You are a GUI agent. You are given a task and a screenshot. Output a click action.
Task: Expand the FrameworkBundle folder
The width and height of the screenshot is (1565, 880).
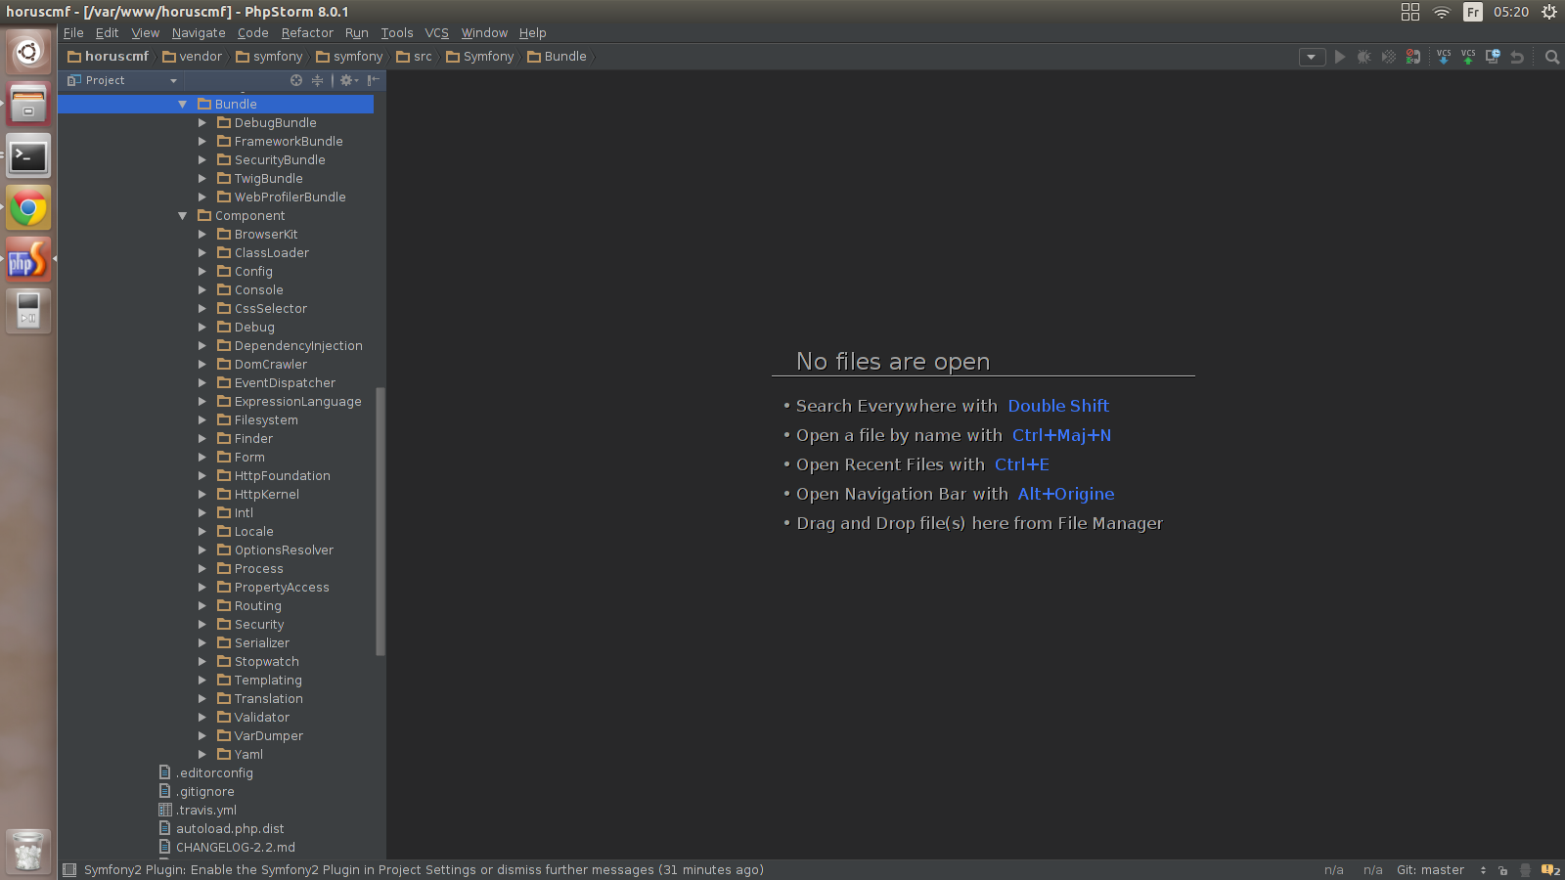[202, 142]
